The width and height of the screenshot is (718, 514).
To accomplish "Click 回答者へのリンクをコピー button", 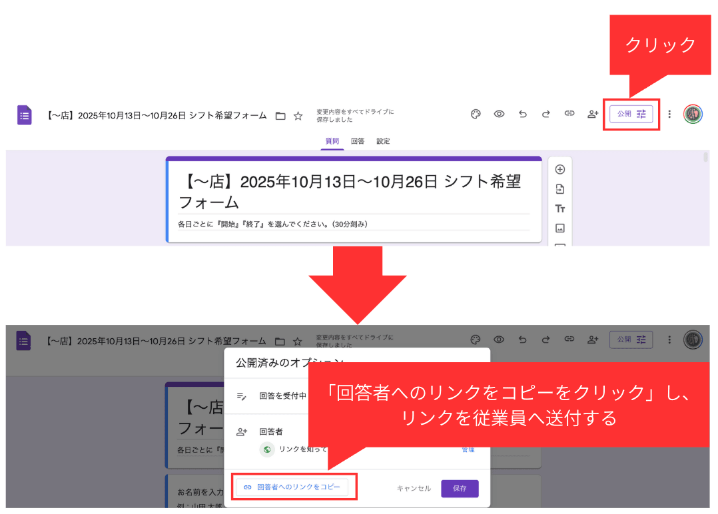I will point(294,487).
